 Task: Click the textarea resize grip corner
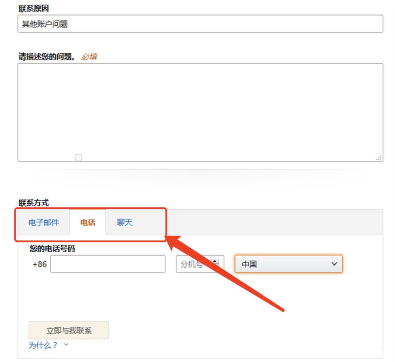(379, 158)
